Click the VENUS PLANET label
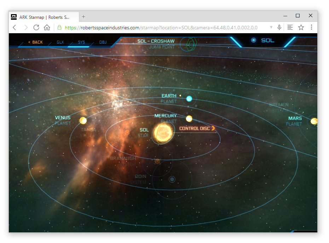The height and width of the screenshot is (243, 329). coord(63,120)
